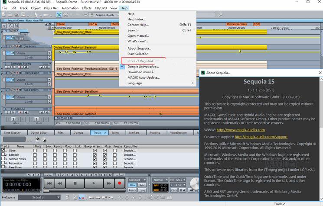Open the magix.audio.com/support link
The image size is (323, 206).
[x=261, y=137]
